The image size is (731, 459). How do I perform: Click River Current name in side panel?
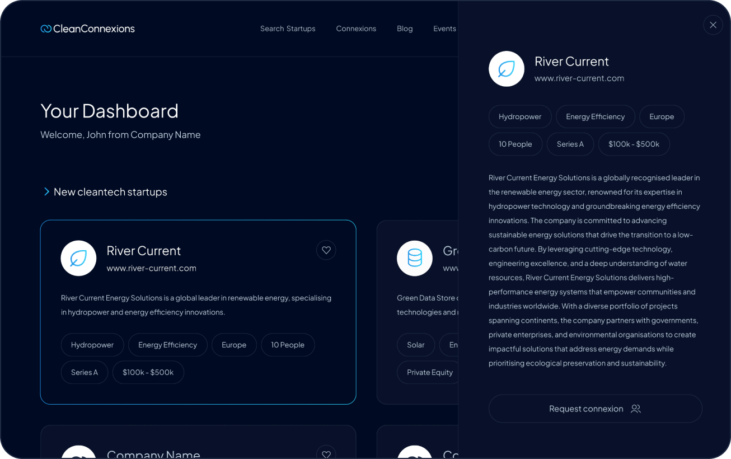click(x=571, y=62)
